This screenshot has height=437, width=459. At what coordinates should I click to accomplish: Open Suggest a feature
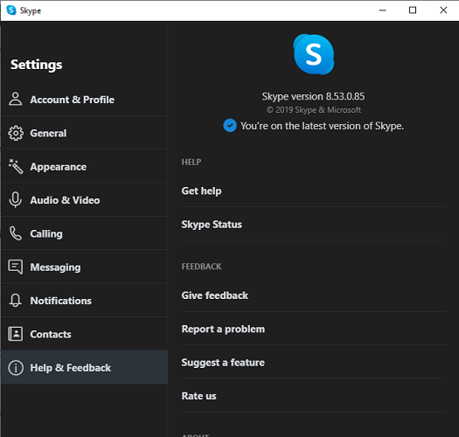(314, 363)
